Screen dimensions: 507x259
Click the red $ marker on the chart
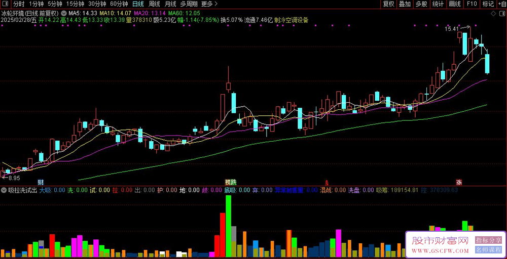point(327,182)
